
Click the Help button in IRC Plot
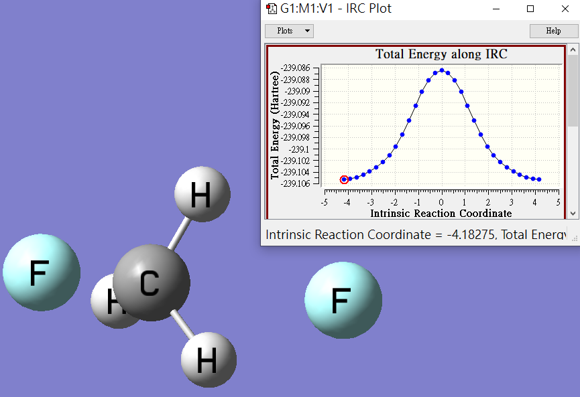coord(553,31)
